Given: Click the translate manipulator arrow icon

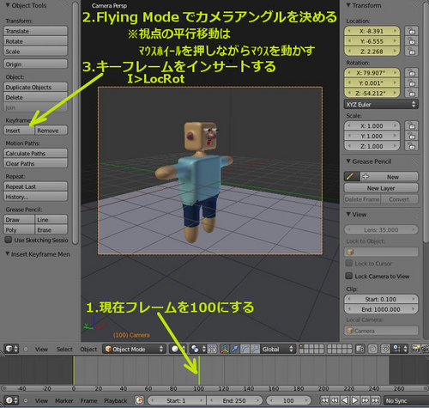Looking at the screenshot, I should (234, 349).
